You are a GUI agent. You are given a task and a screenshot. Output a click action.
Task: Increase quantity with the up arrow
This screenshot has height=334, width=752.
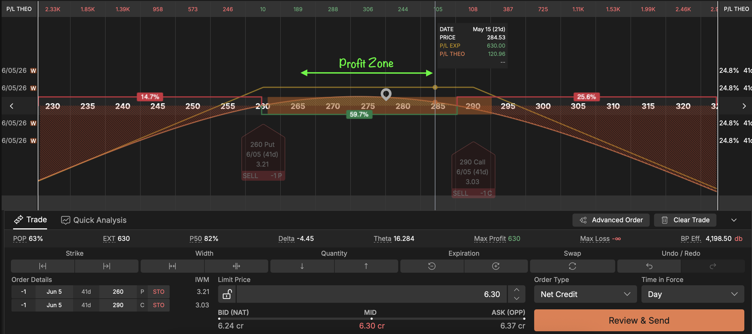(x=366, y=266)
